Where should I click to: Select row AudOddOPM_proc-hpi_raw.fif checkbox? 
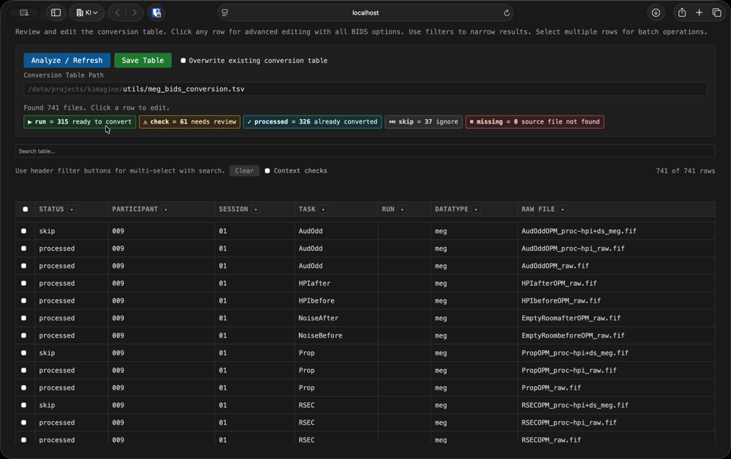click(x=24, y=249)
